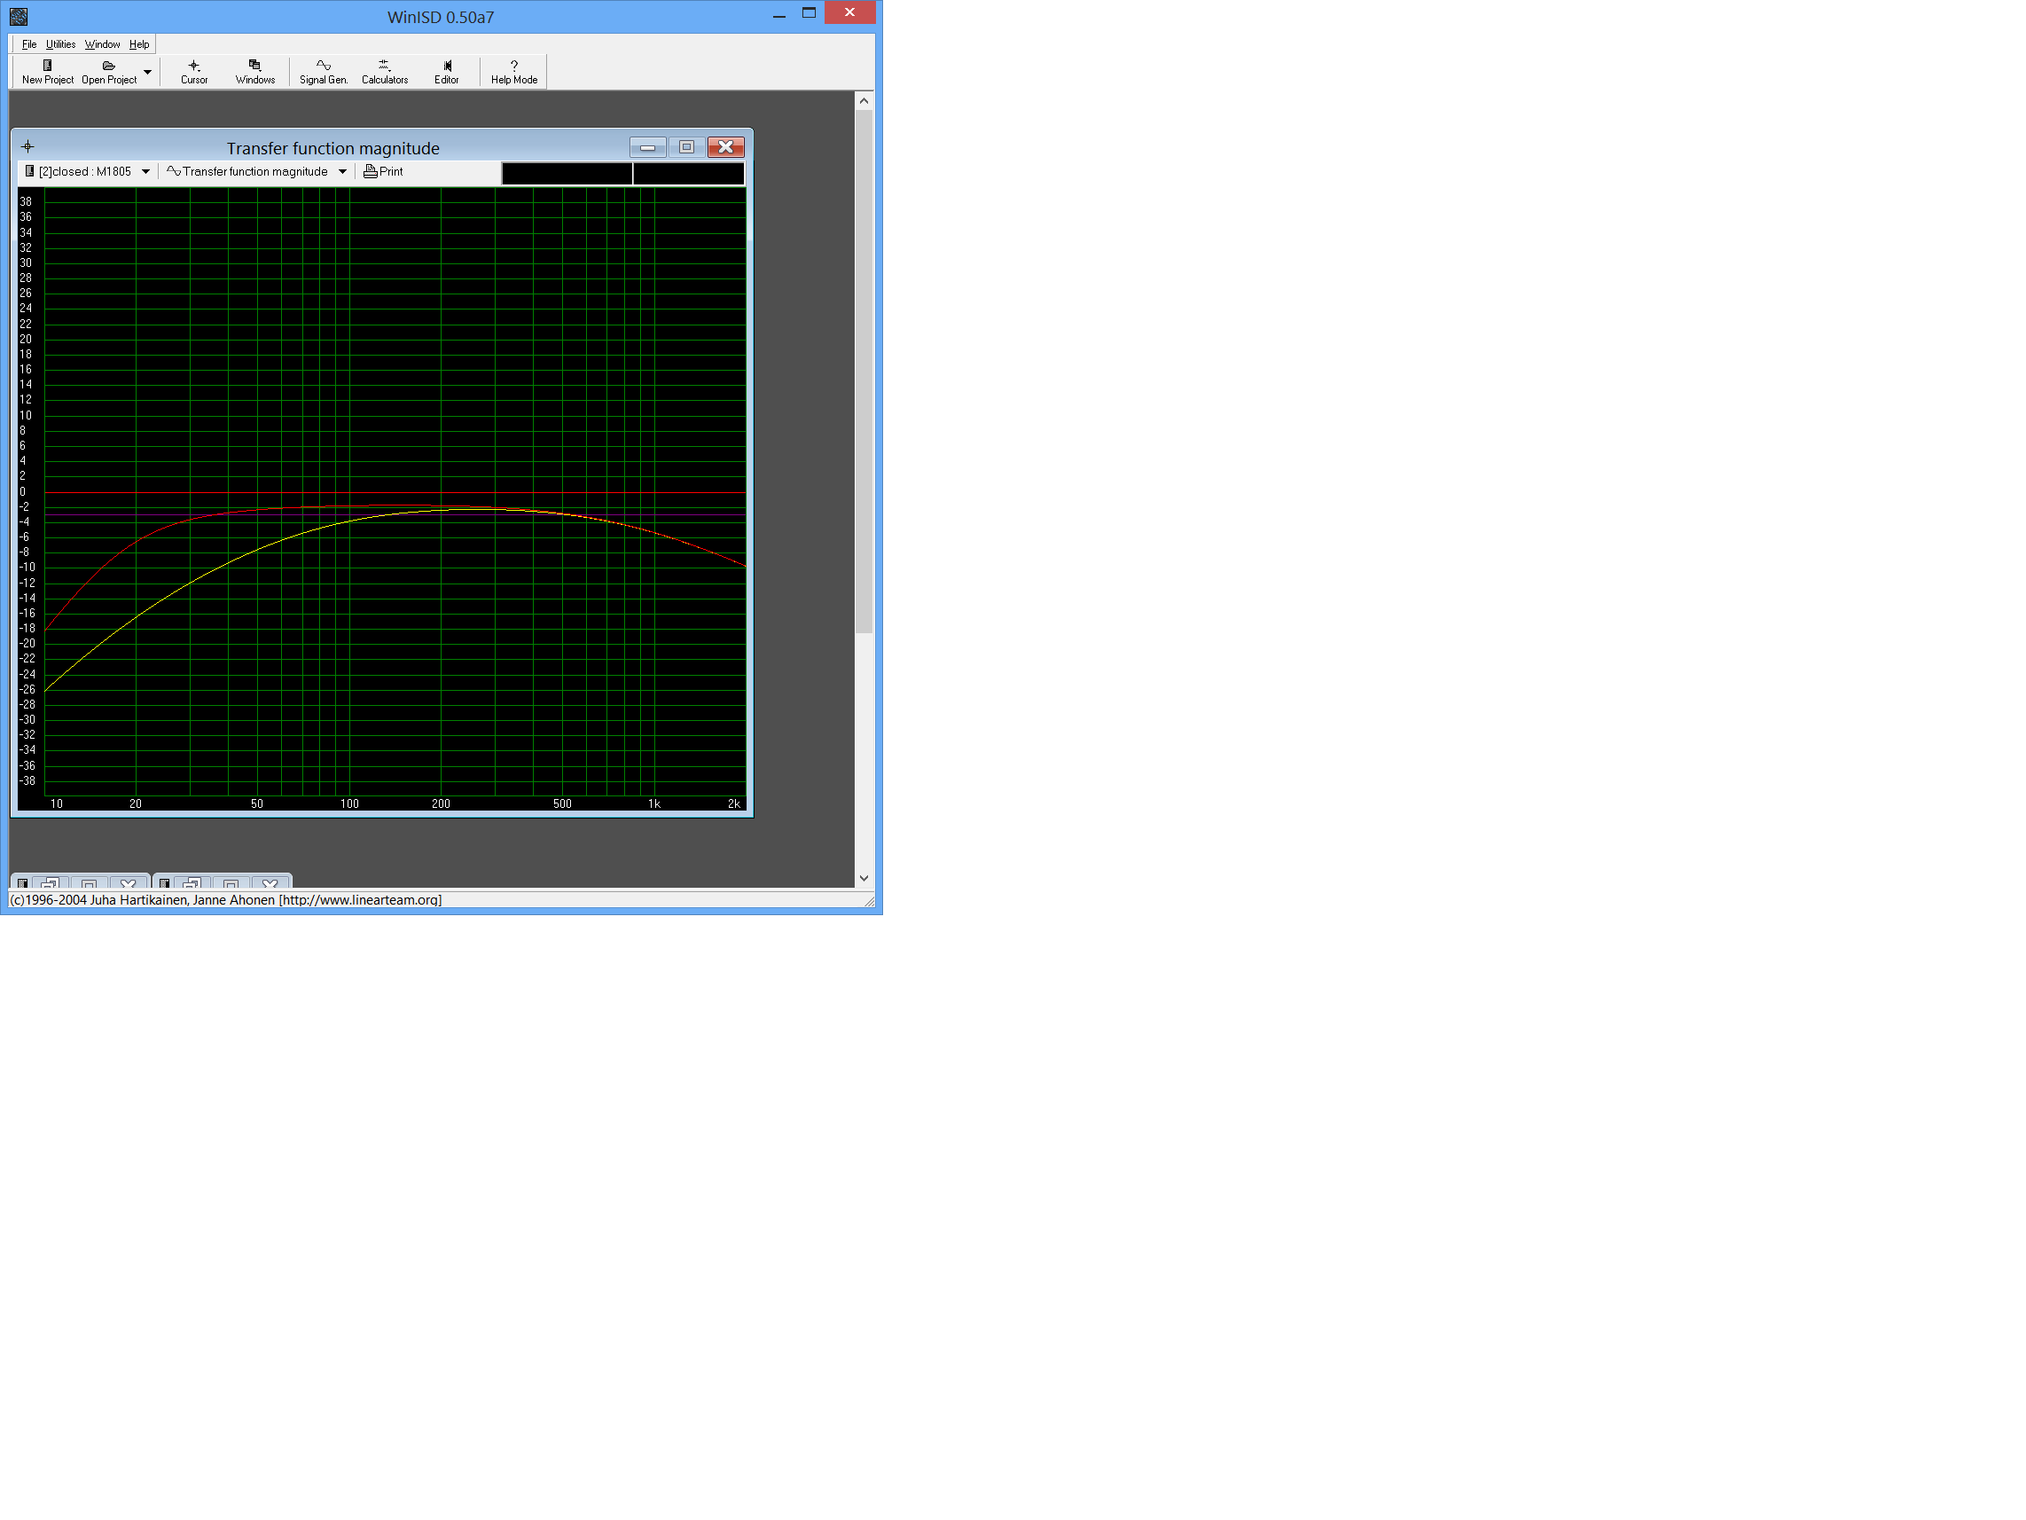Maximize the Transfer function magnitude child window
Screen dimensions: 2026x1520
pyautogui.click(x=686, y=147)
